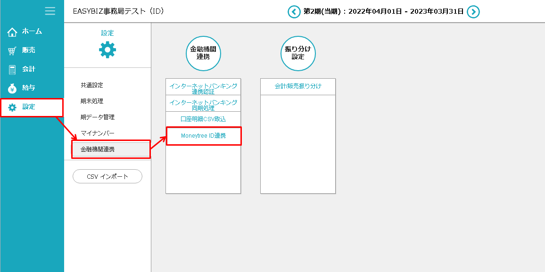Toggle the hamburger menu icon
545x272 pixels.
(x=50, y=11)
